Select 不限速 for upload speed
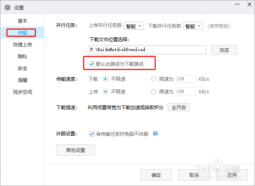255x186 pixels. click(x=105, y=92)
